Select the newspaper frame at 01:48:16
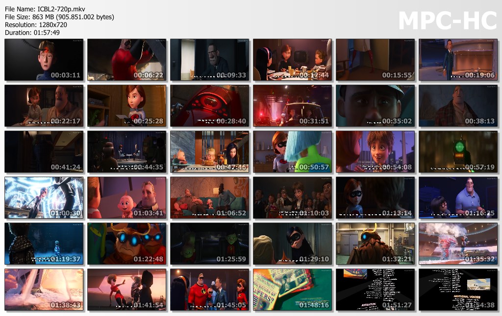Viewport: 502px width, 316px height. [292, 290]
